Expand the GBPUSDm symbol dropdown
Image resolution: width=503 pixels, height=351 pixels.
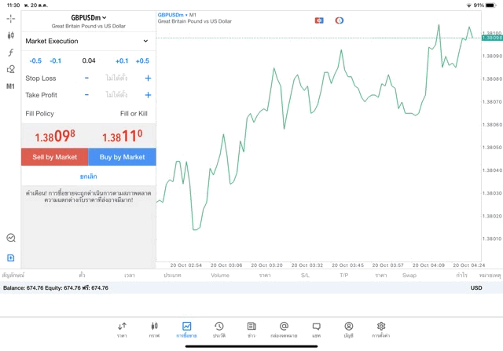88,17
